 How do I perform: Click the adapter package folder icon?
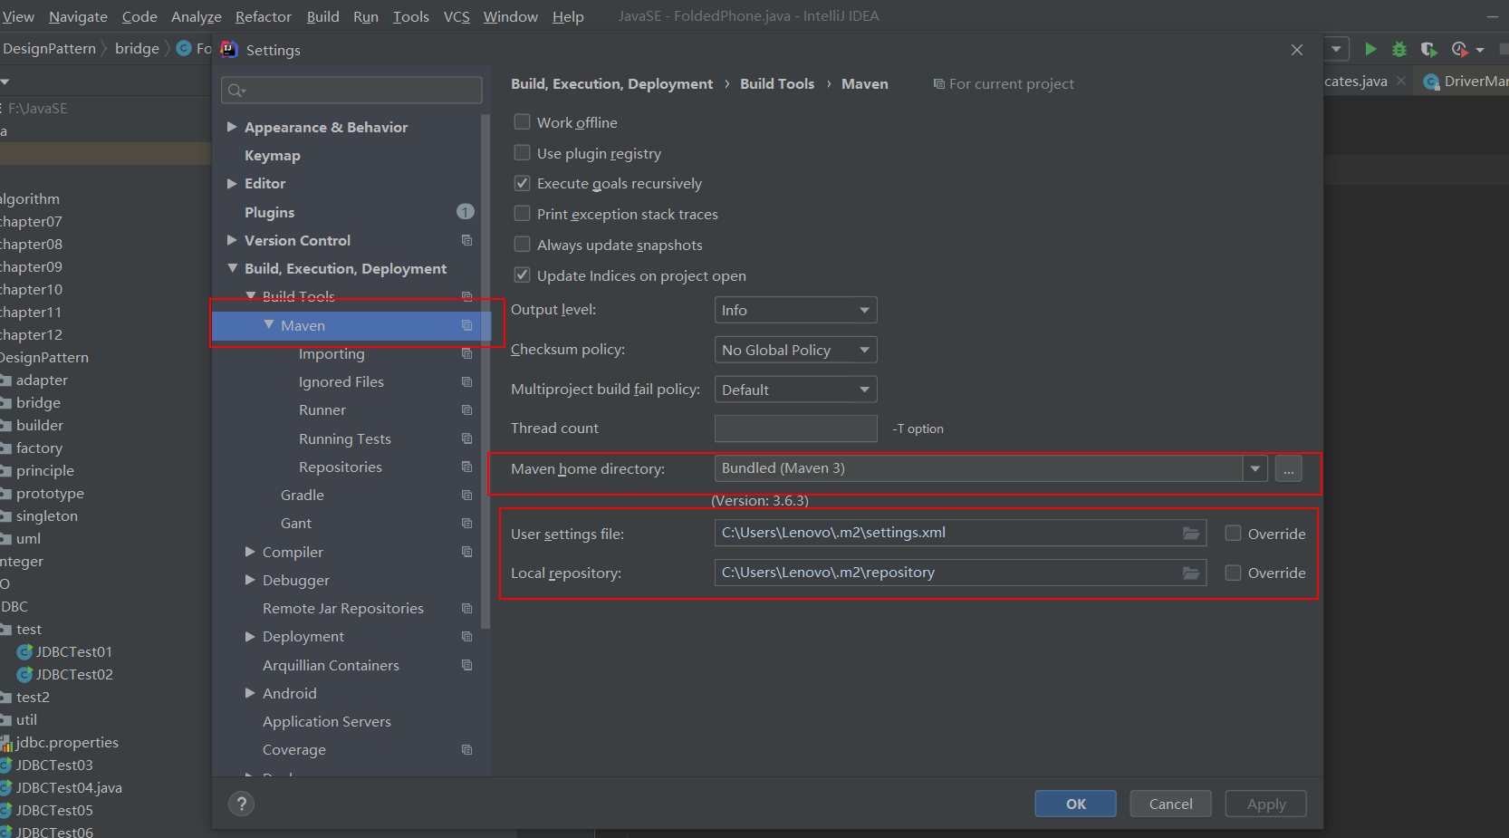(5, 380)
